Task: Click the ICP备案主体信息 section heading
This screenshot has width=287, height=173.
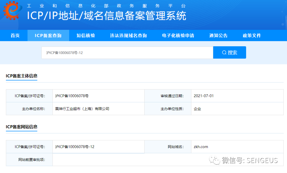Action: click(22, 76)
